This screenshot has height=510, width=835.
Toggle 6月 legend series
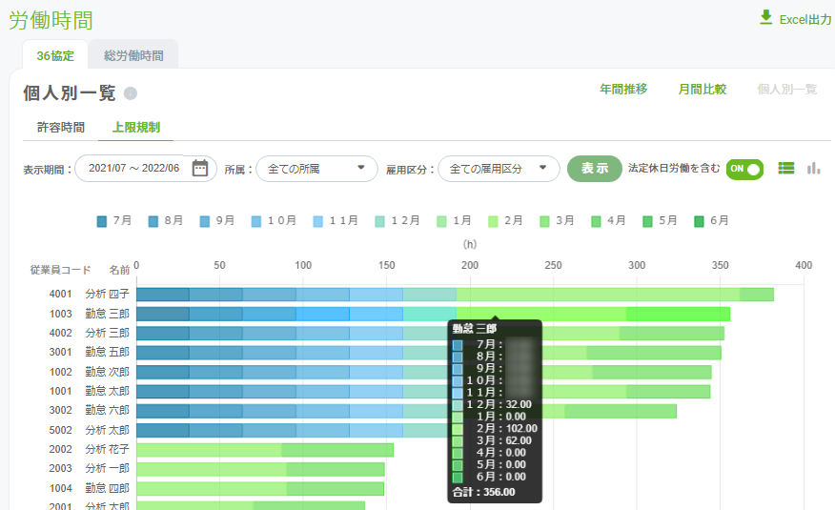click(711, 220)
